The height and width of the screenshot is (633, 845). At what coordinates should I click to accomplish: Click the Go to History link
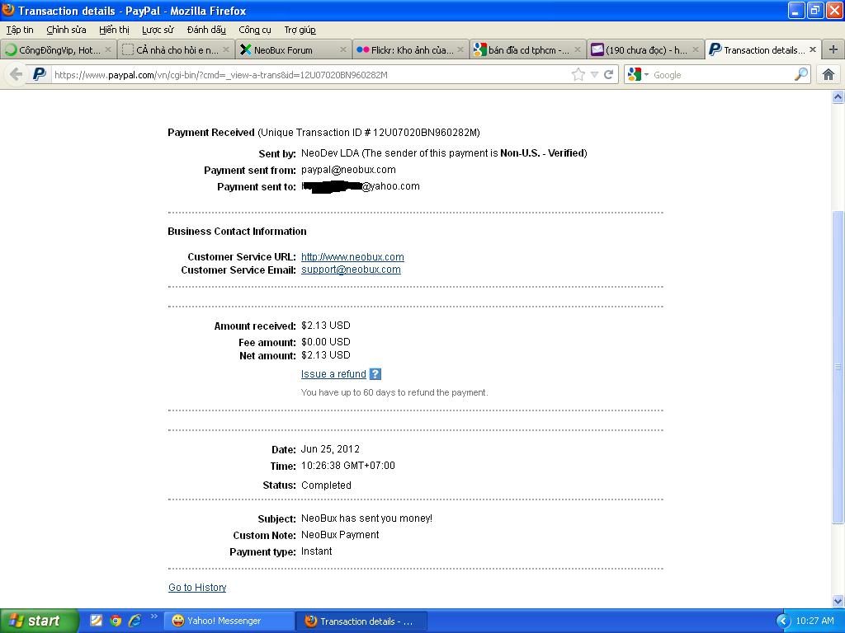click(x=197, y=587)
